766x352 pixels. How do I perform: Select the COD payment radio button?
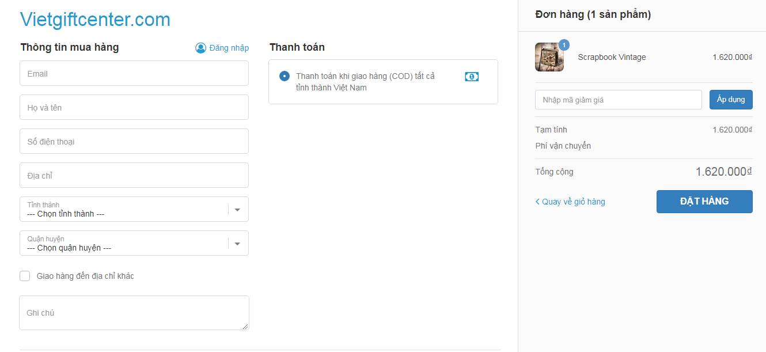tap(285, 76)
